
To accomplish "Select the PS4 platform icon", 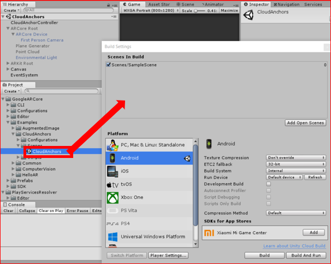I will [113, 224].
